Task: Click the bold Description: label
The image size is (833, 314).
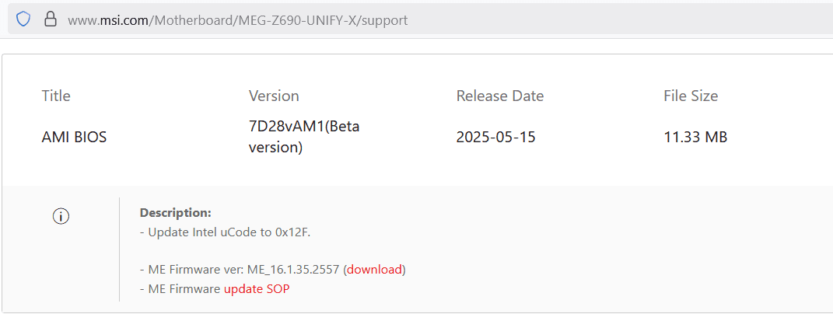Action: coord(175,212)
